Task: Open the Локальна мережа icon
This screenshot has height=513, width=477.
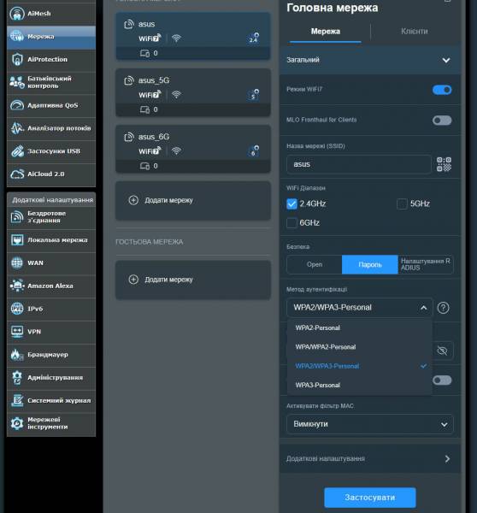Action: tap(17, 239)
